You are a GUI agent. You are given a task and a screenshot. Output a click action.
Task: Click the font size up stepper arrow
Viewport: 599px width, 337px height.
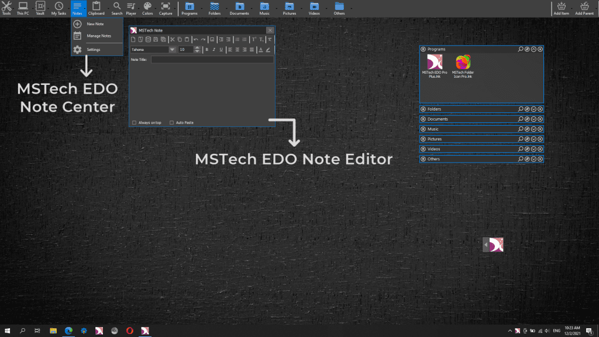[197, 47]
